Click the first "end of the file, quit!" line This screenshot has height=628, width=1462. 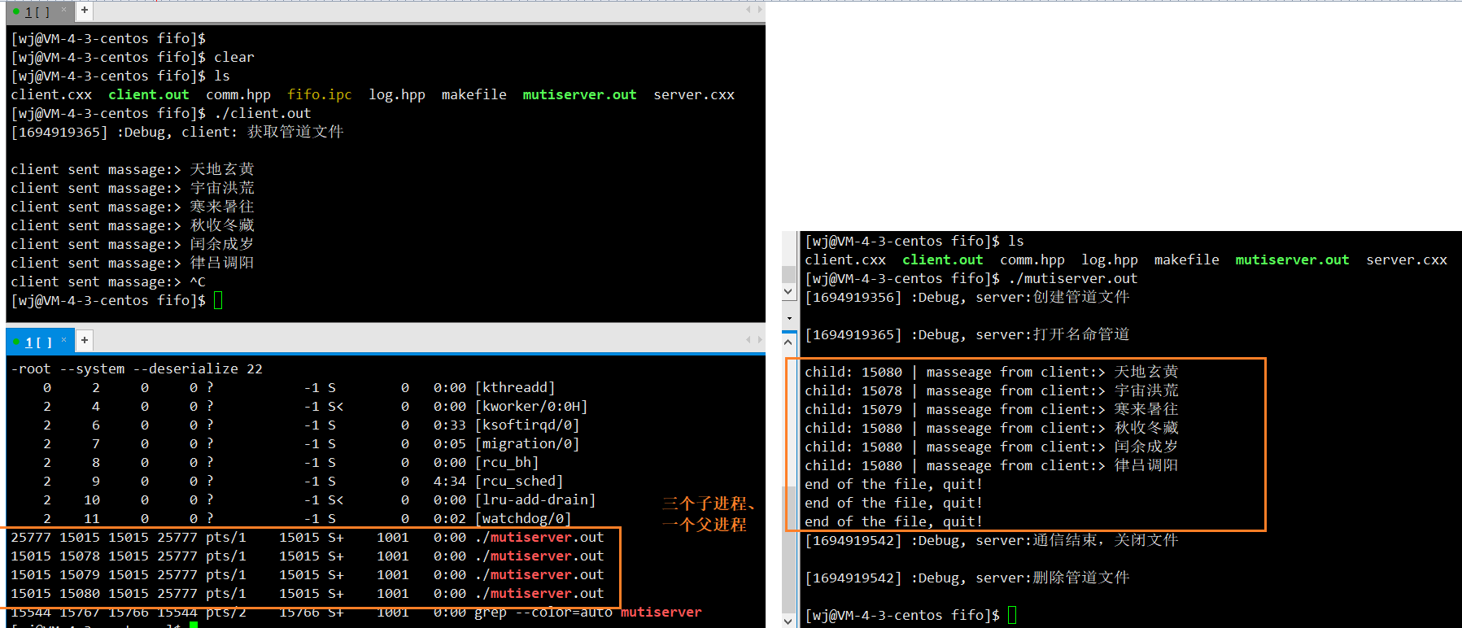pyautogui.click(x=893, y=484)
